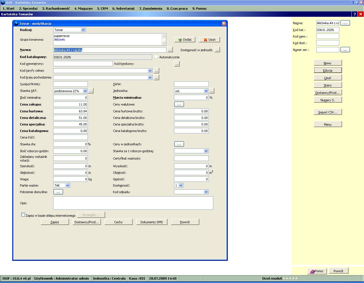Click ellipsis button for Kod kreskowy
364x283 pixels.
[177, 64]
